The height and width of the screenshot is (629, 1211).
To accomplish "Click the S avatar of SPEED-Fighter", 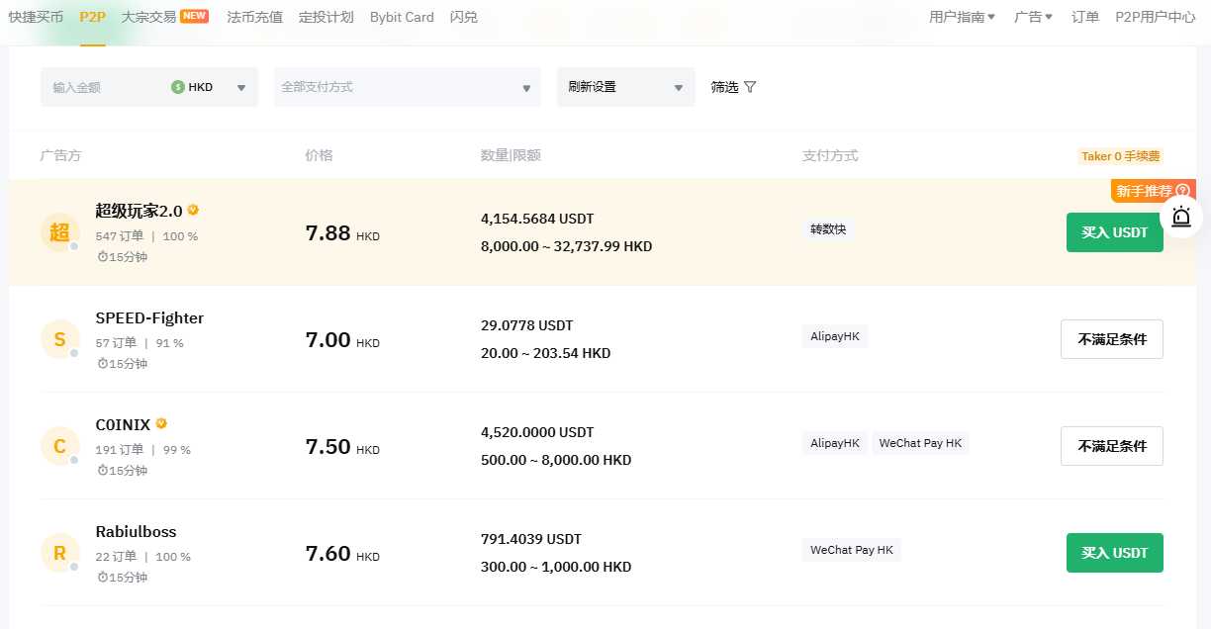I will [x=59, y=339].
